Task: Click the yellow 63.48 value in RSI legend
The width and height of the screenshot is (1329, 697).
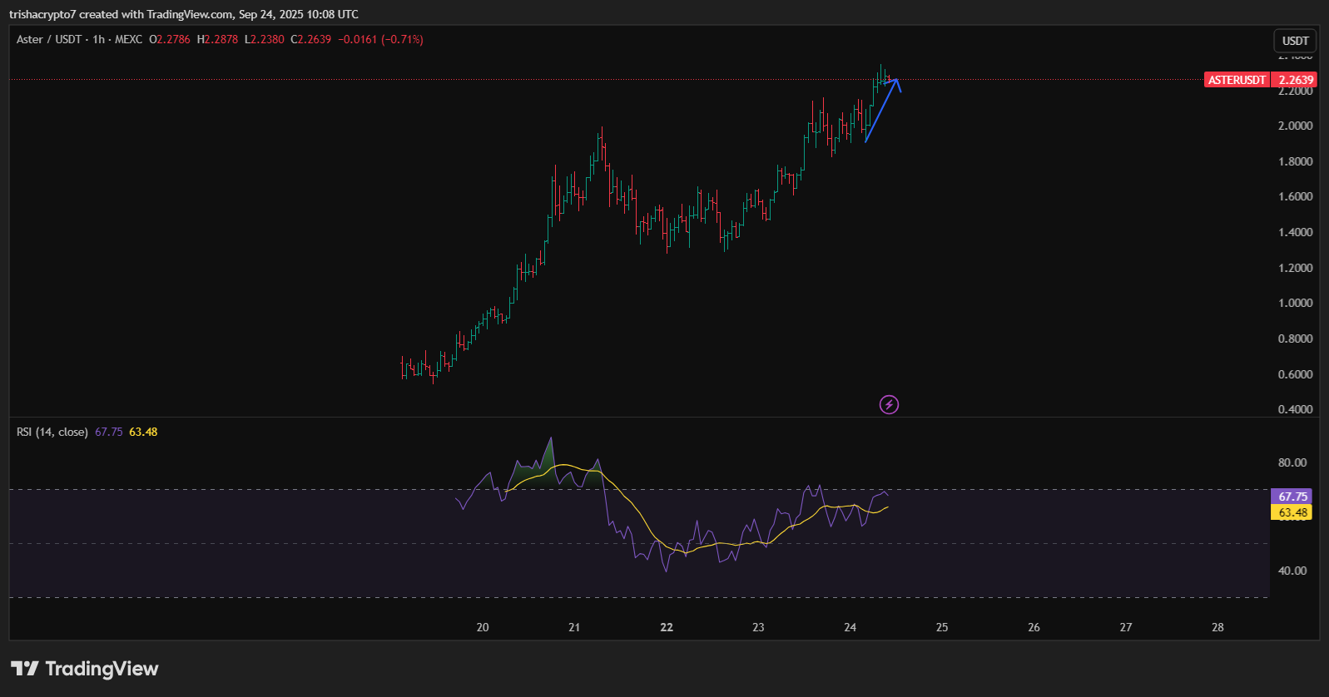Action: [x=143, y=432]
